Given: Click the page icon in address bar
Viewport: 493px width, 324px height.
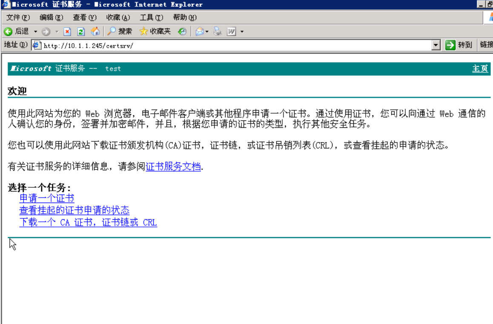Looking at the screenshot, I should click(37, 45).
